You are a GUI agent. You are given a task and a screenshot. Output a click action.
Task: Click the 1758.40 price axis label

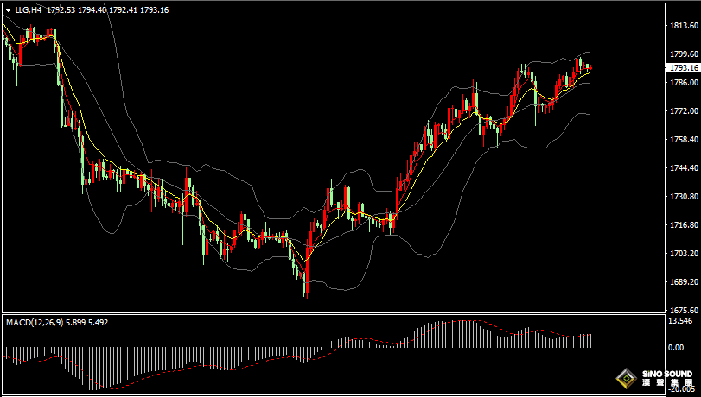[684, 139]
